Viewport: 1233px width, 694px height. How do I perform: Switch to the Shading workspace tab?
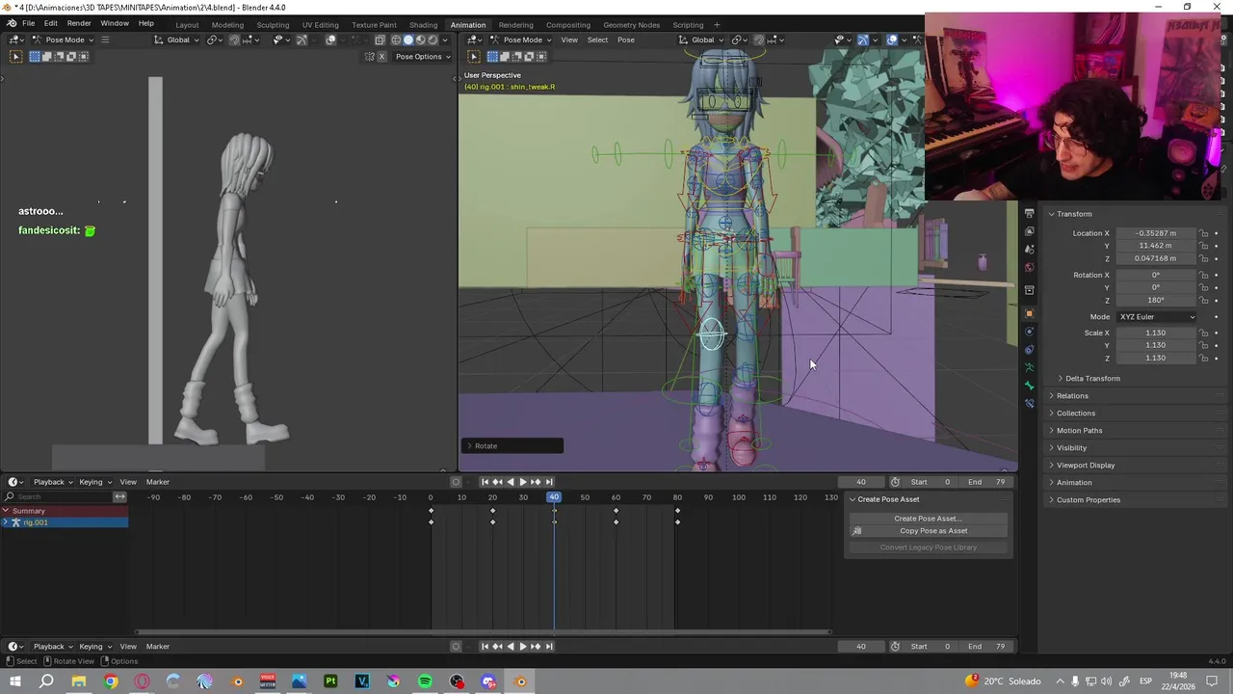[x=423, y=25]
